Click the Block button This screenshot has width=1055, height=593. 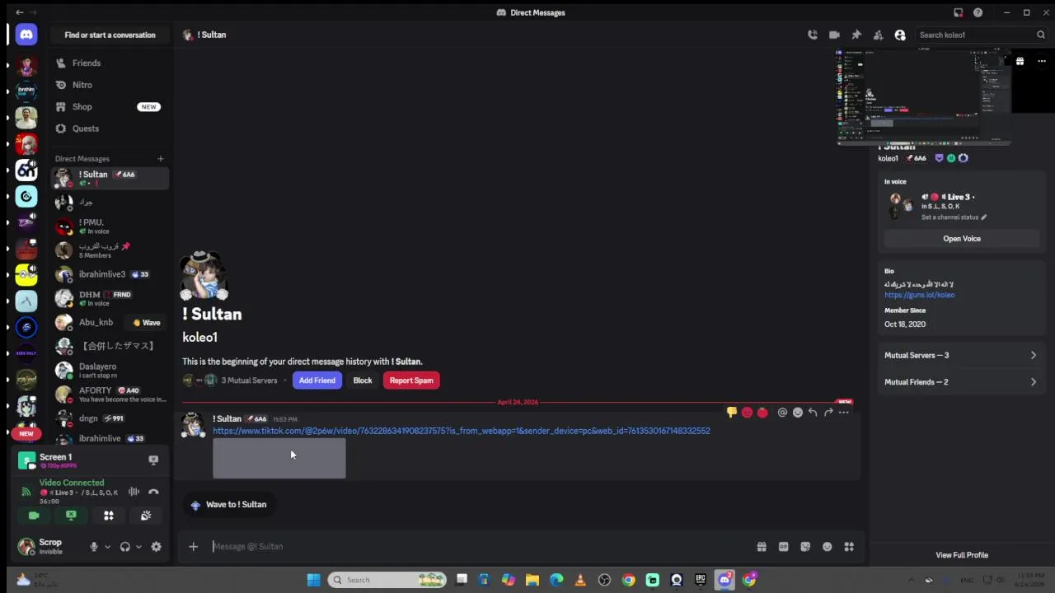363,381
